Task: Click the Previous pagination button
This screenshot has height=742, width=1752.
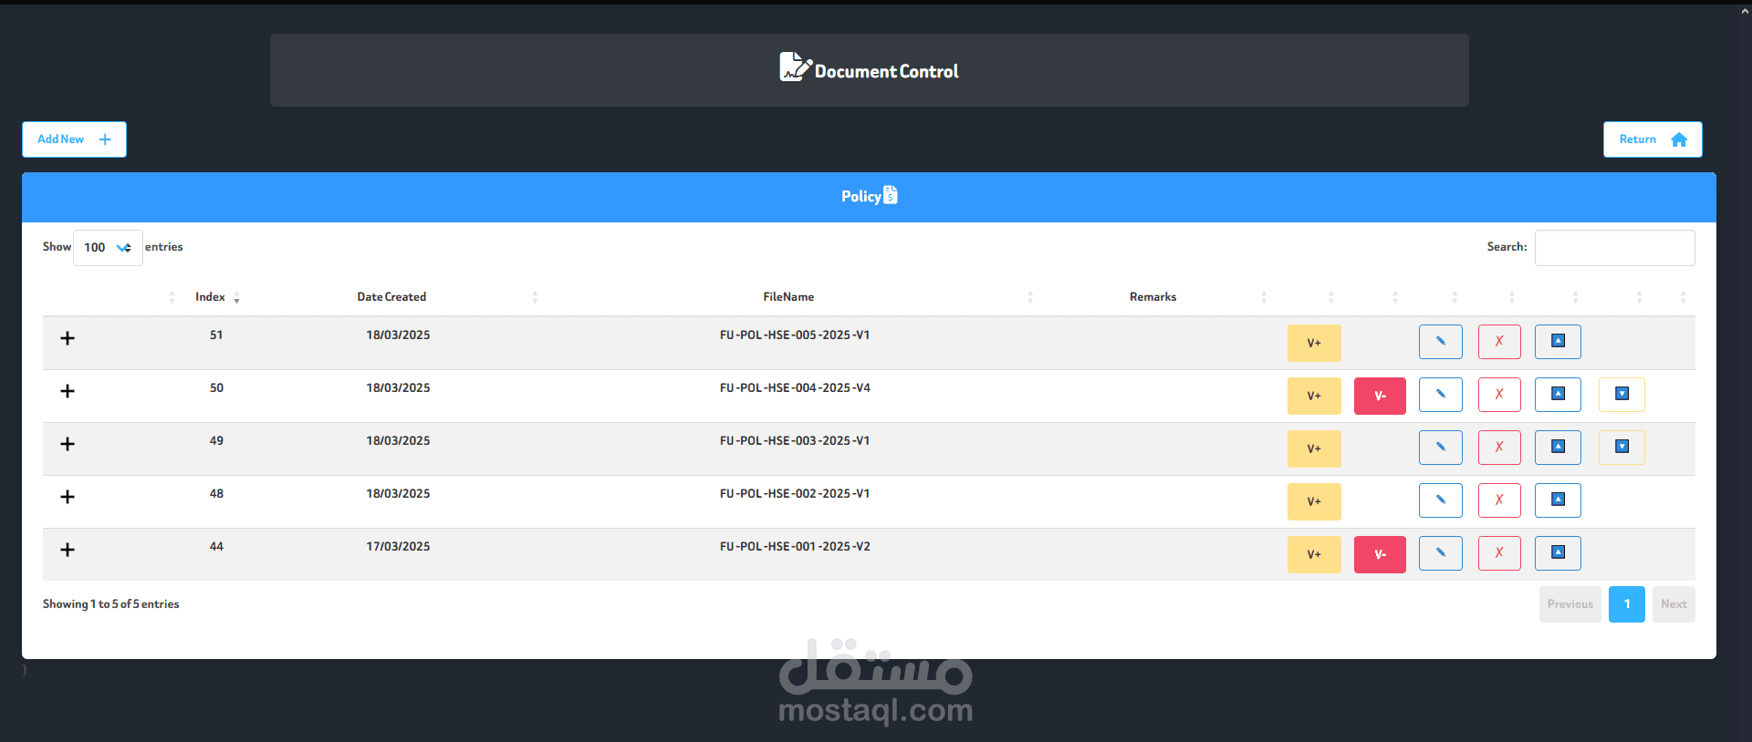Action: click(x=1569, y=604)
